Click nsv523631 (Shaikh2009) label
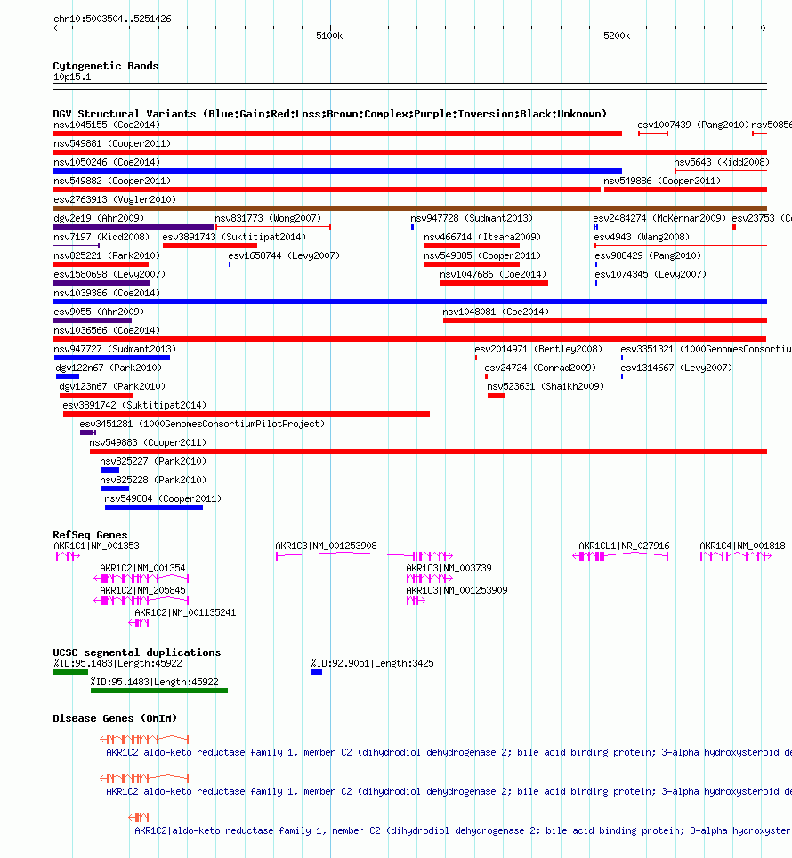 point(546,385)
